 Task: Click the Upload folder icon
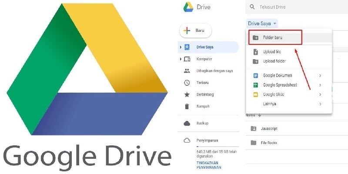pos(256,61)
